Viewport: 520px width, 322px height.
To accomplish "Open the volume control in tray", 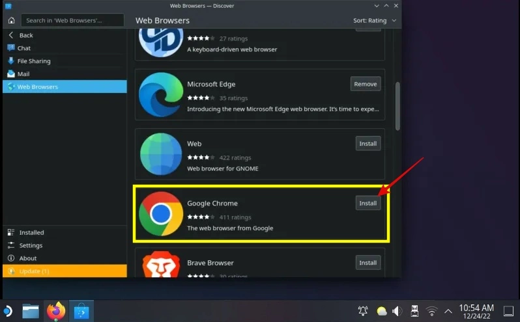I will [x=397, y=311].
